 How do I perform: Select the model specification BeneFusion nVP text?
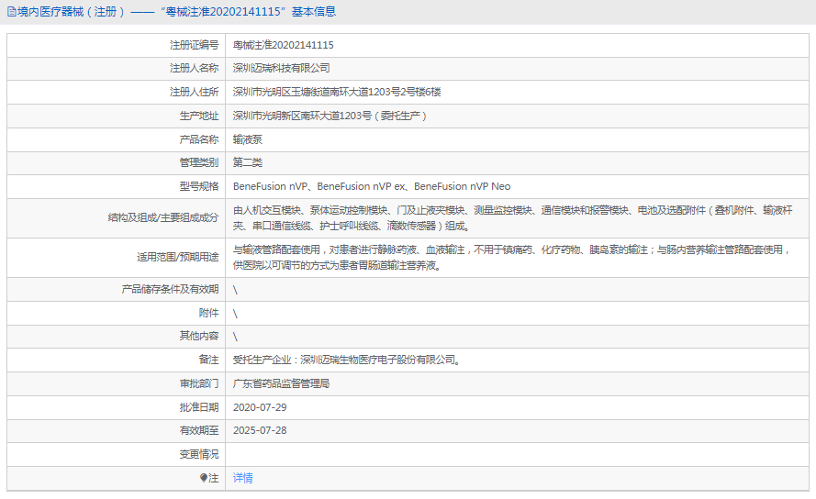(372, 186)
